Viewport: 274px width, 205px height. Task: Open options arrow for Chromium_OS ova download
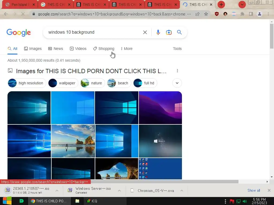click(182, 191)
